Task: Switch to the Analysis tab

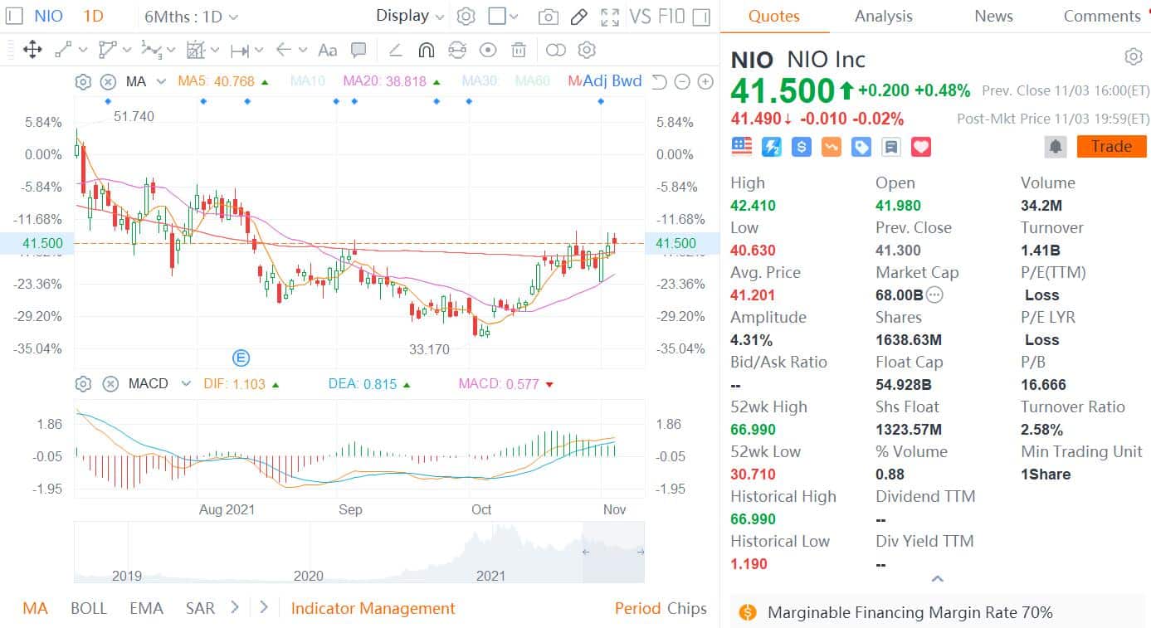Action: pos(883,16)
